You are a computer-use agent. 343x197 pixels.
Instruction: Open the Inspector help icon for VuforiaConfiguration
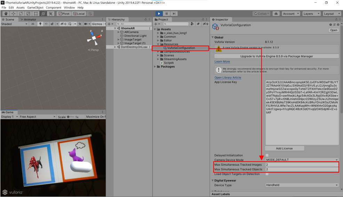[x=330, y=25]
